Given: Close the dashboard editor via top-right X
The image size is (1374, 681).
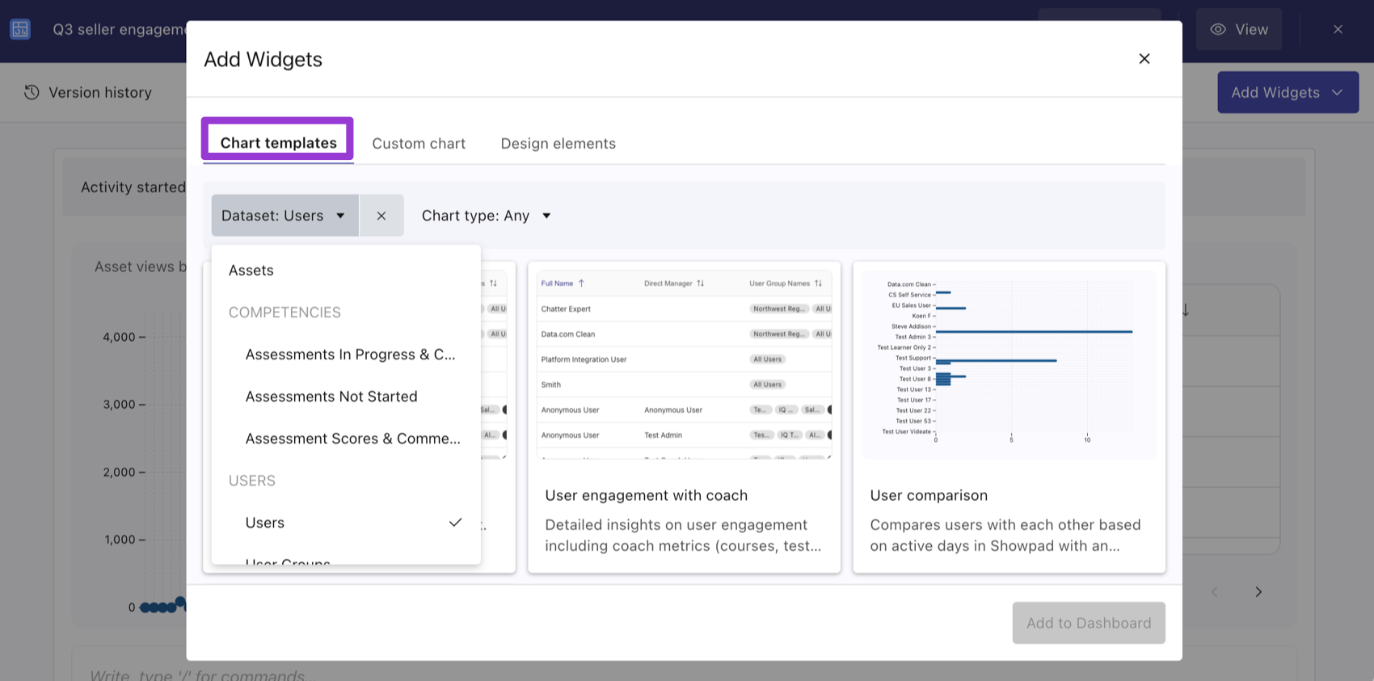Looking at the screenshot, I should pos(1338,30).
